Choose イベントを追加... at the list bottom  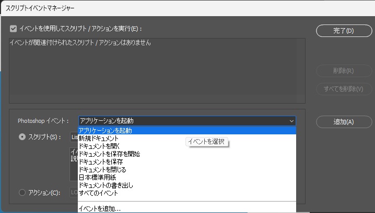[x=187, y=209]
